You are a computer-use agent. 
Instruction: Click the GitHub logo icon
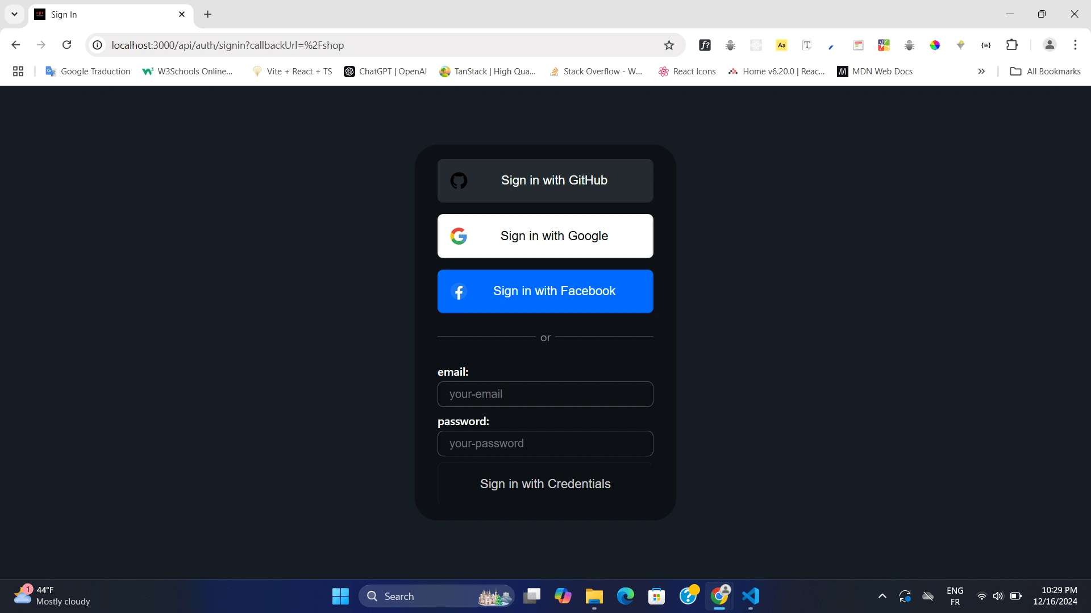pyautogui.click(x=459, y=180)
